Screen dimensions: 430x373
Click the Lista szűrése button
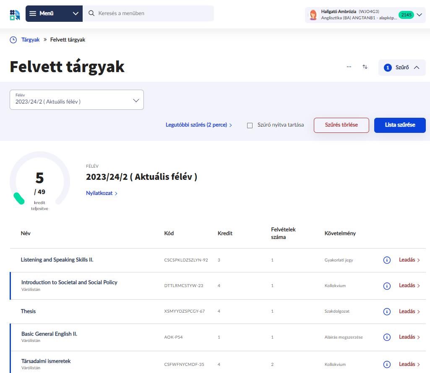(x=399, y=125)
